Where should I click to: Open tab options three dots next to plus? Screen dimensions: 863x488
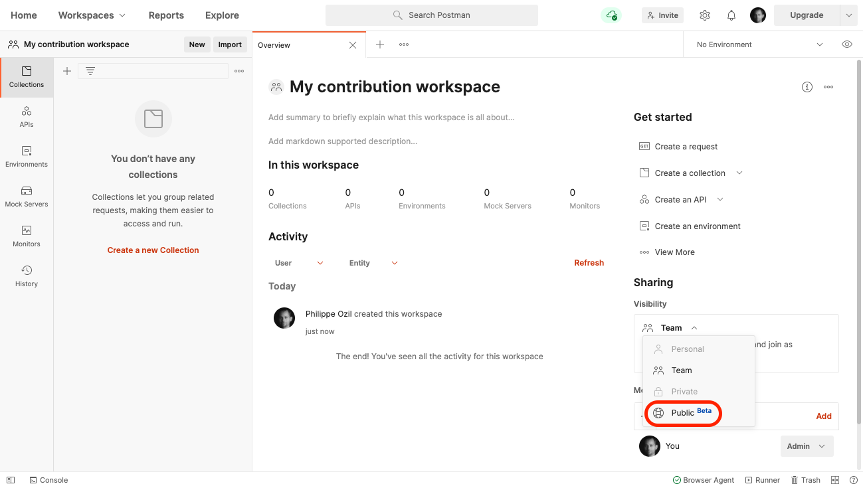pyautogui.click(x=404, y=44)
